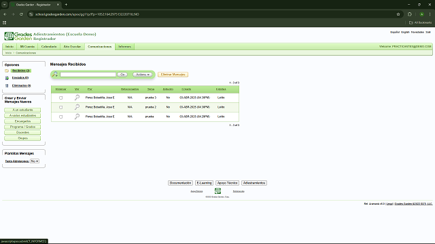Create message A un estudiante
This screenshot has height=244, width=435.
tap(22, 110)
